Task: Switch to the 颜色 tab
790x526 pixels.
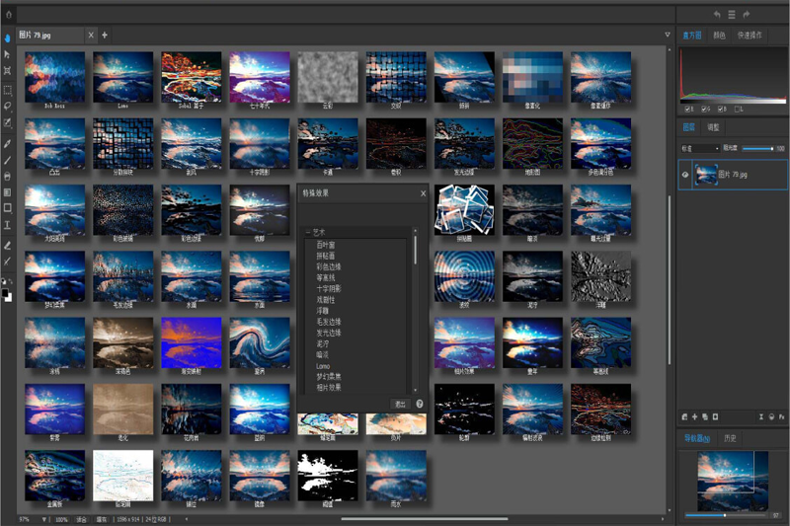Action: pos(720,35)
